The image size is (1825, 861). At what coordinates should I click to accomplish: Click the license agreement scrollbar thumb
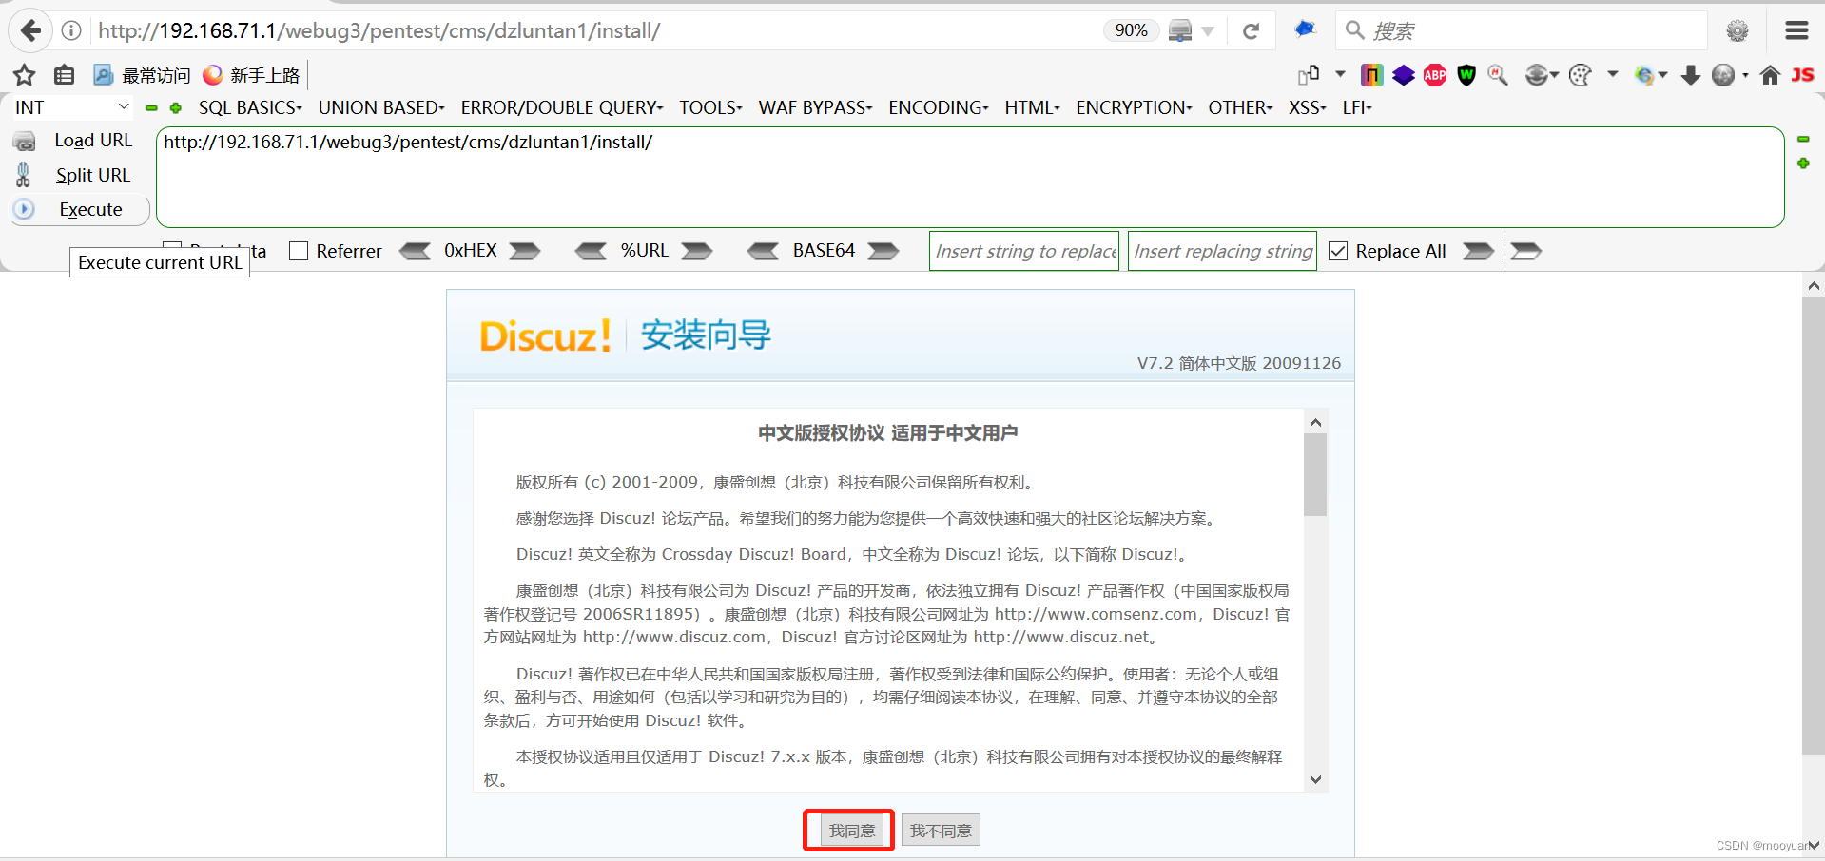coord(1315,474)
